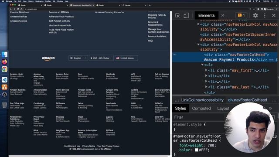Open the Trash in the dock
Image resolution: width=279 pixels, height=157 pixels.
(4, 105)
